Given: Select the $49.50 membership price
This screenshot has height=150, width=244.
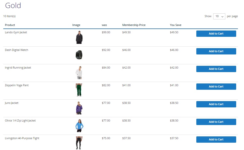Looking at the screenshot, I should tap(126, 32).
